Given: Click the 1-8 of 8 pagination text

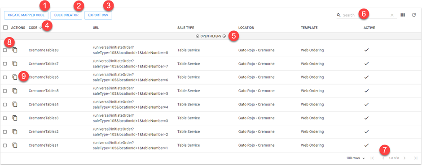Looking at the screenshot, I should 394,158.
